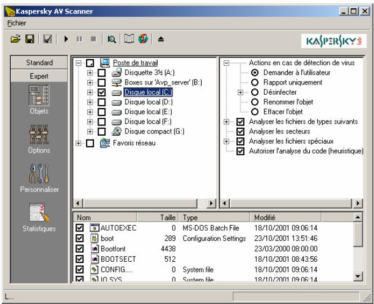
Task: Click the file list vertical scrollbar thumb
Action: (358, 234)
